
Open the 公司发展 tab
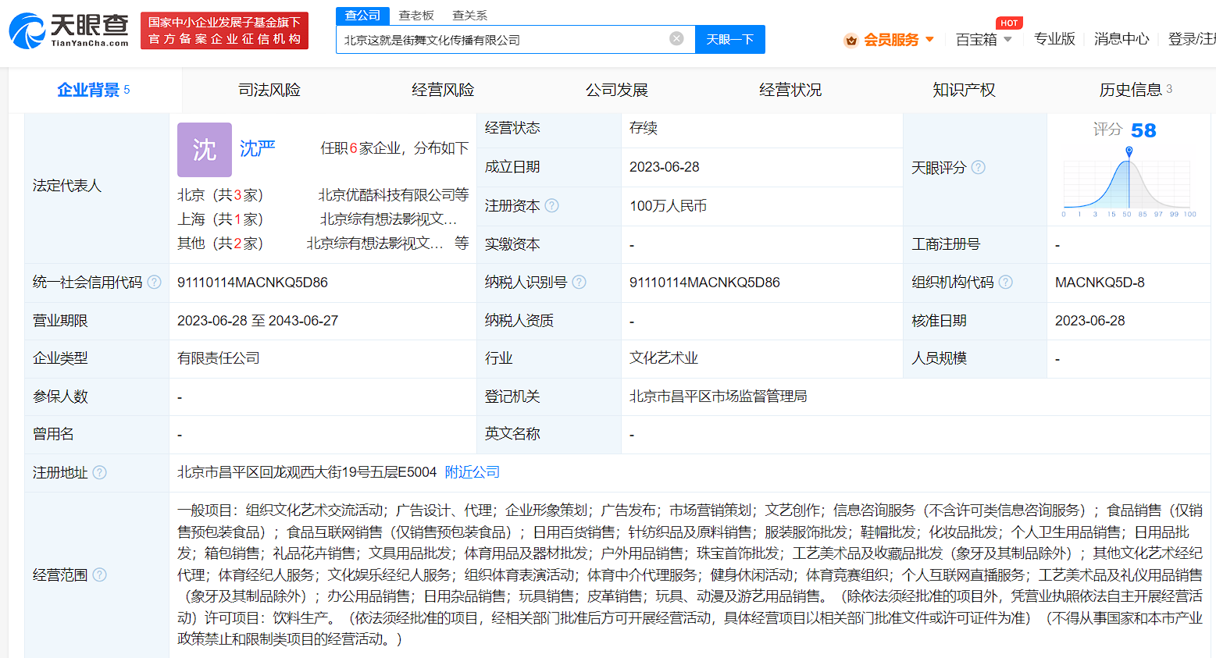click(617, 90)
